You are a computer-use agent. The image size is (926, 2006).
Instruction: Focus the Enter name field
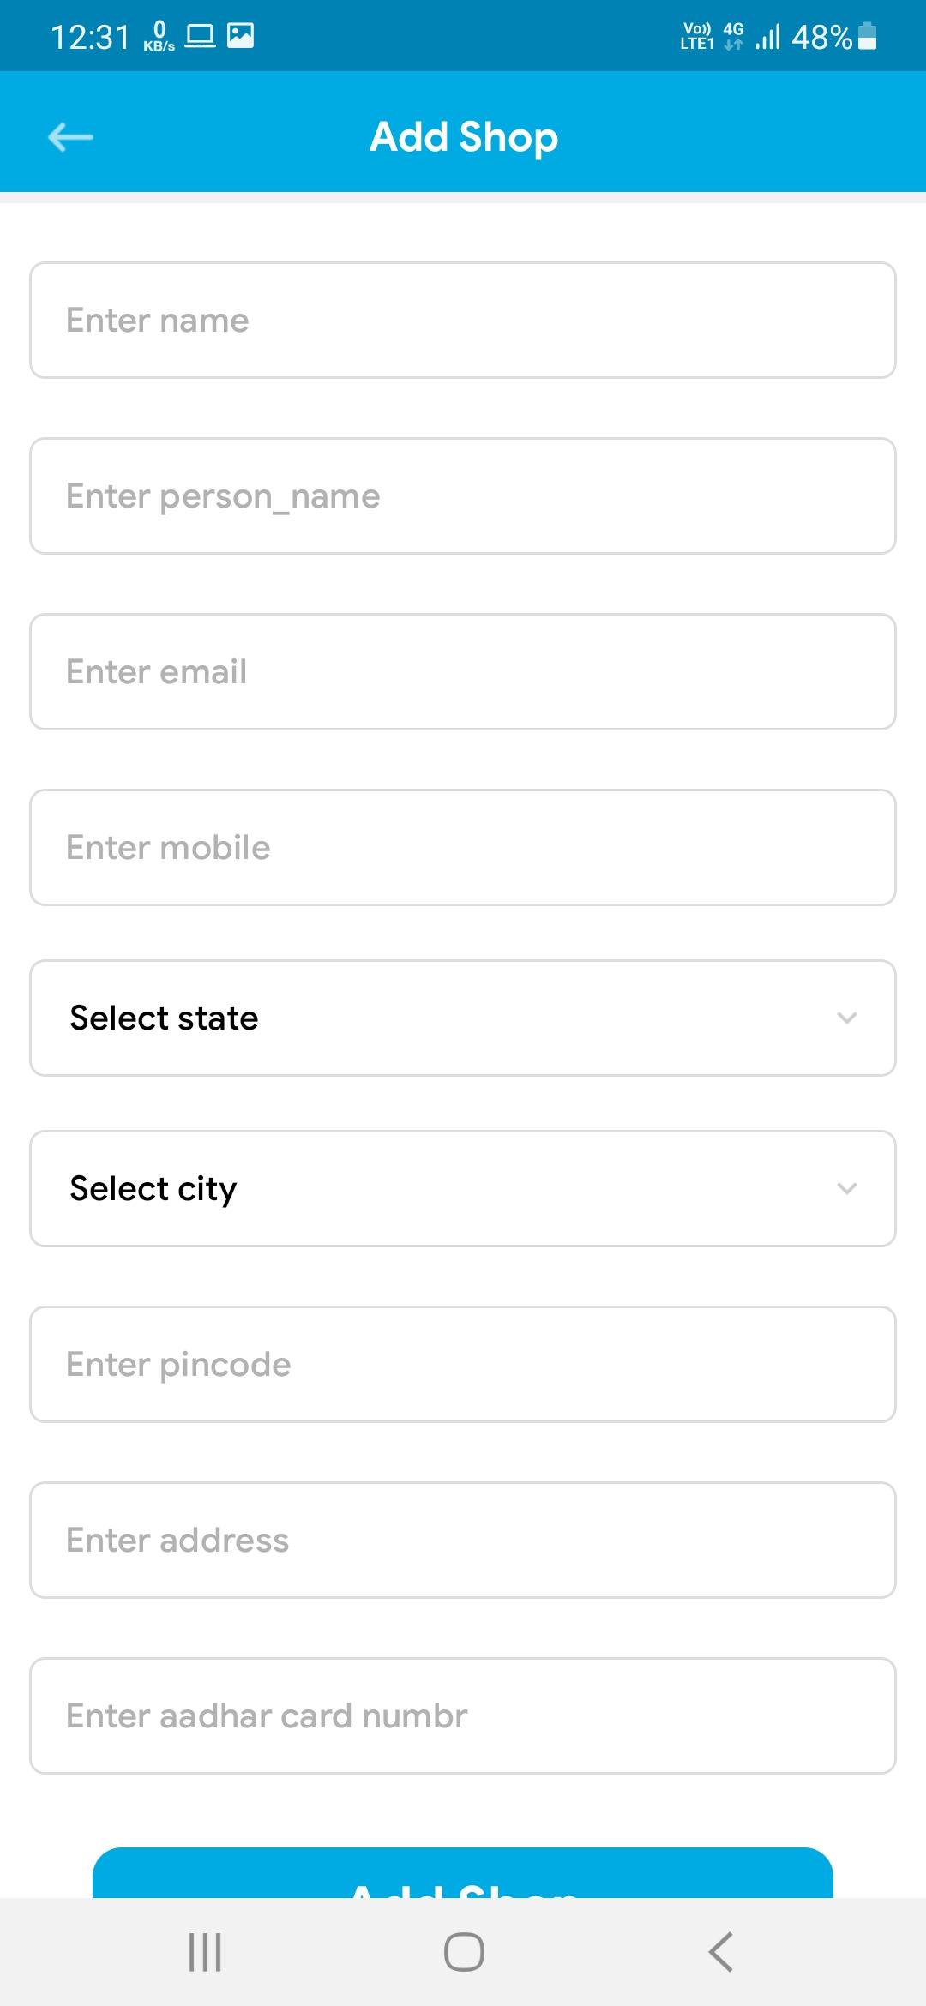tap(463, 320)
